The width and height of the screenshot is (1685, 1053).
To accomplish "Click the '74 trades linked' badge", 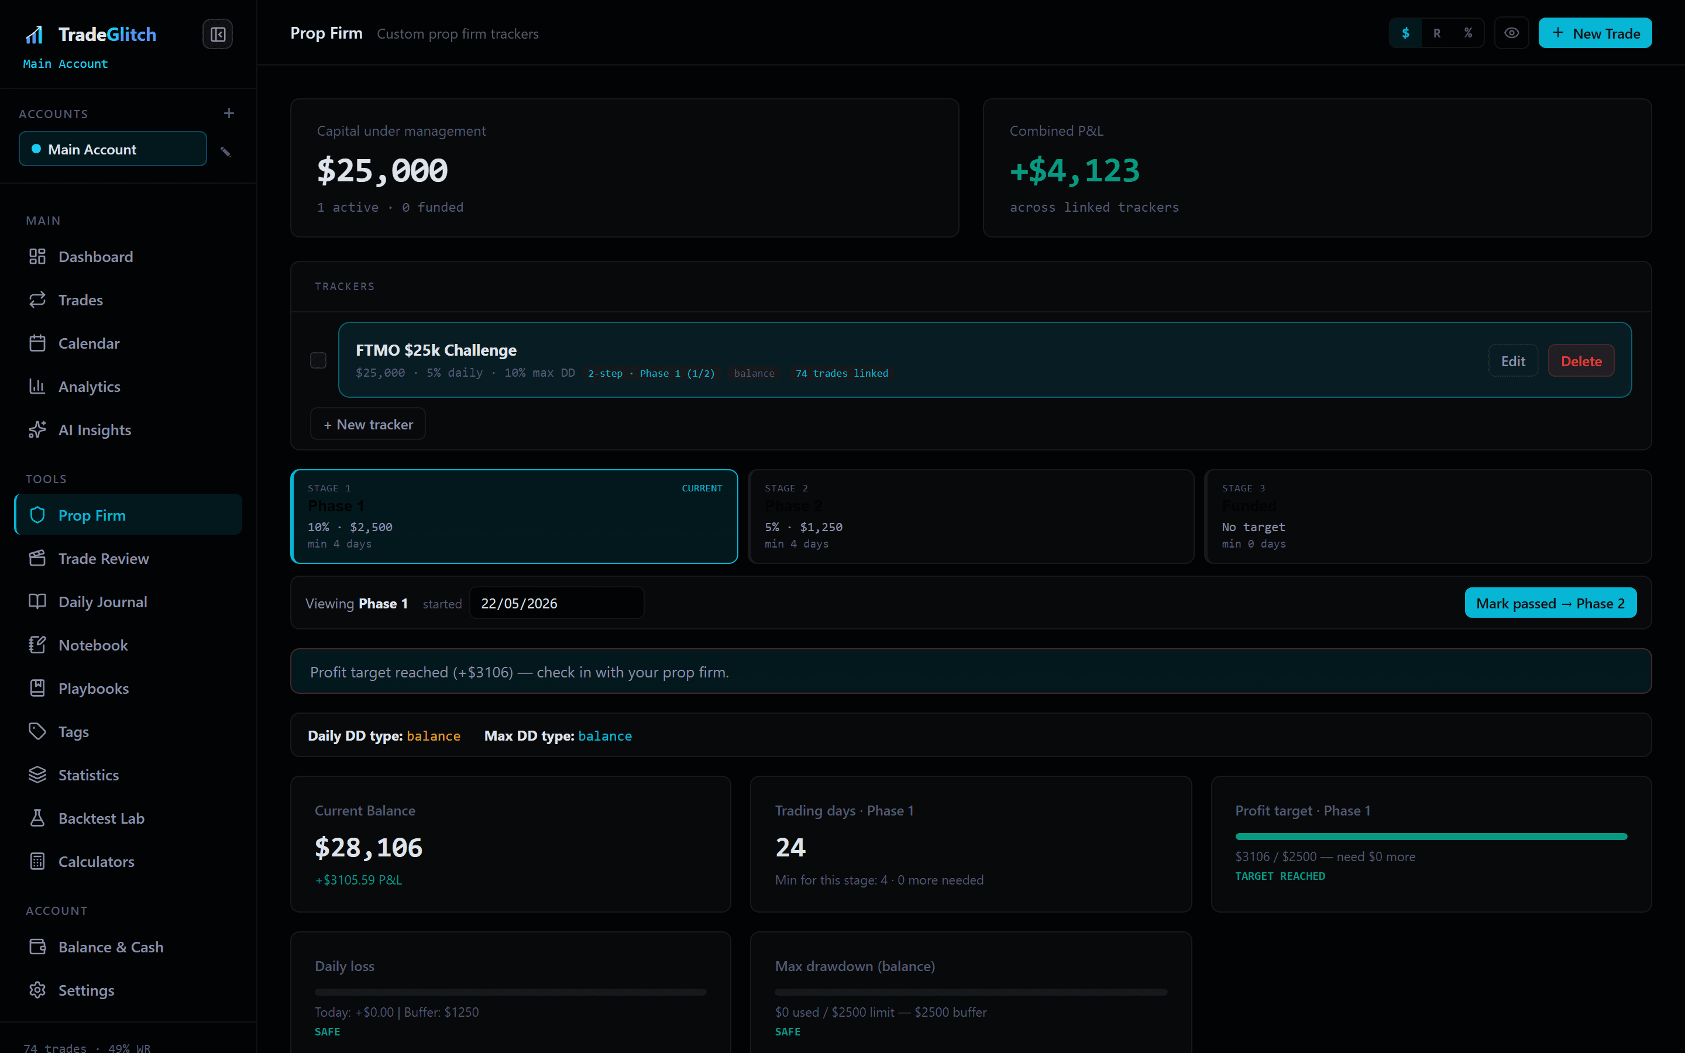I will coord(841,373).
